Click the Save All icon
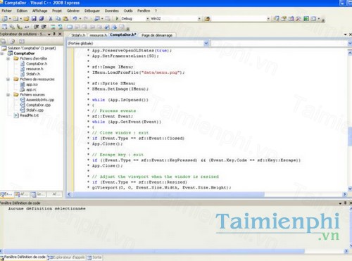 (42, 18)
